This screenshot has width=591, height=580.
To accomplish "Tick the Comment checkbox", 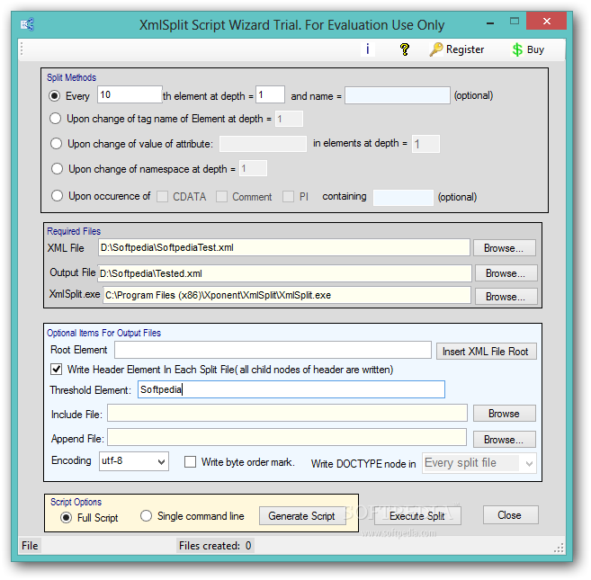I will pos(221,196).
